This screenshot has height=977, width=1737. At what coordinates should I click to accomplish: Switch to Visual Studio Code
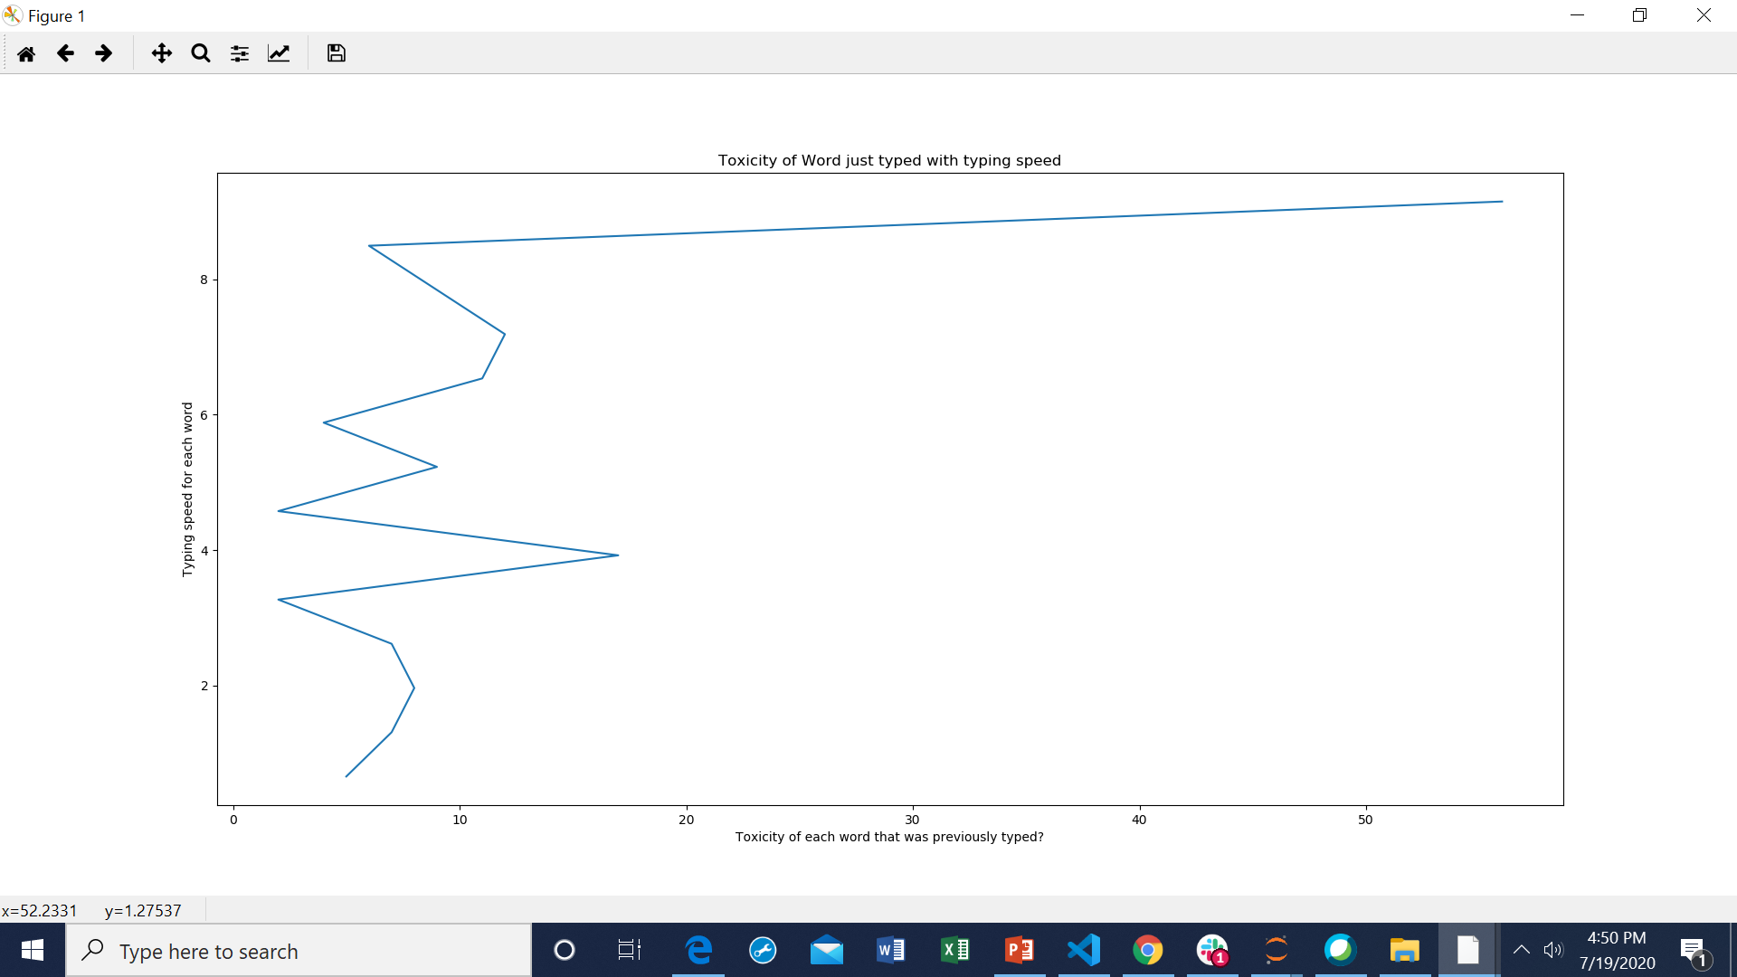click(1084, 950)
